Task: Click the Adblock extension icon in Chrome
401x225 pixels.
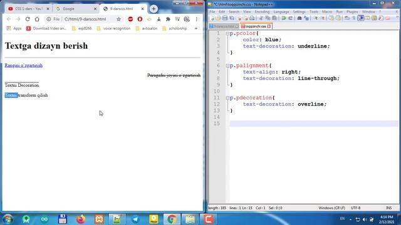Action: (x=130, y=19)
